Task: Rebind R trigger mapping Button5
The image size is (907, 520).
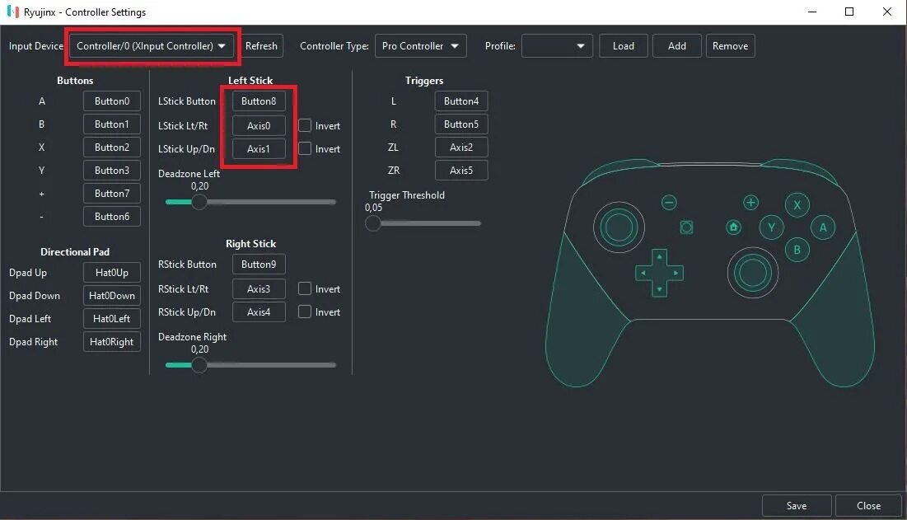Action: pyautogui.click(x=461, y=124)
